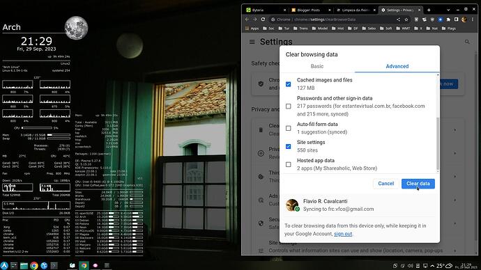The height and width of the screenshot is (270, 481).
Task: Open the Soft bookmarks folder
Action: pyautogui.click(x=386, y=29)
